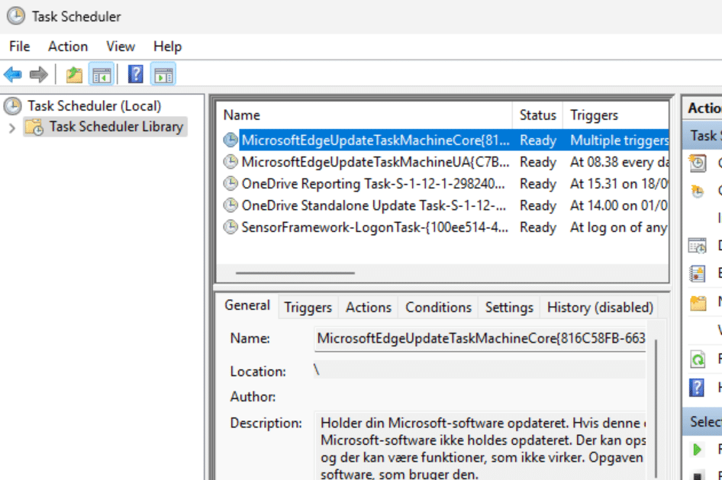The height and width of the screenshot is (480, 722).
Task: Click the Task Scheduler title bar clock icon
Action: (16, 16)
